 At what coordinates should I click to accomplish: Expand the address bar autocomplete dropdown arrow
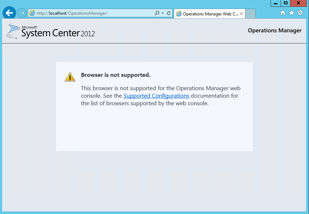pyautogui.click(x=163, y=13)
